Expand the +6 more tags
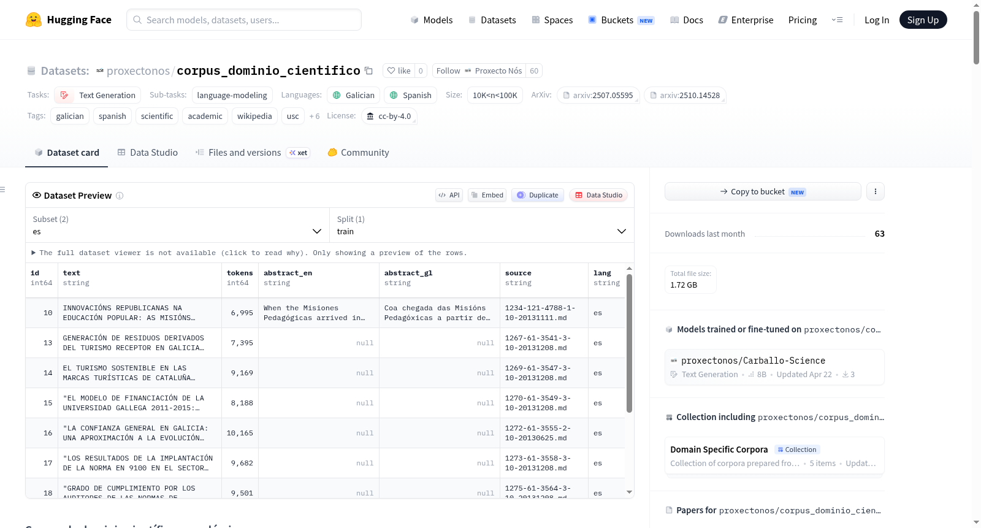Image resolution: width=981 pixels, height=528 pixels. [x=315, y=116]
